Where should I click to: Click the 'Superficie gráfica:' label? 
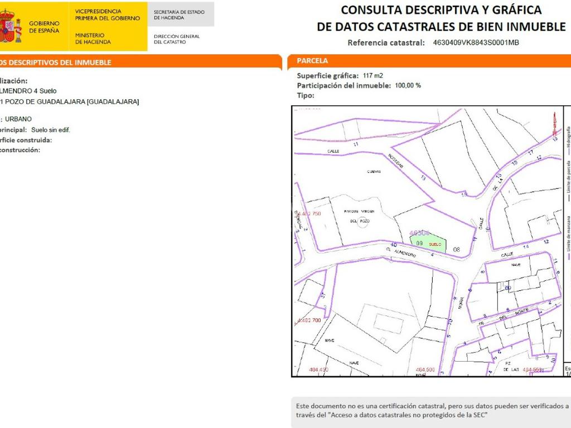coord(327,76)
